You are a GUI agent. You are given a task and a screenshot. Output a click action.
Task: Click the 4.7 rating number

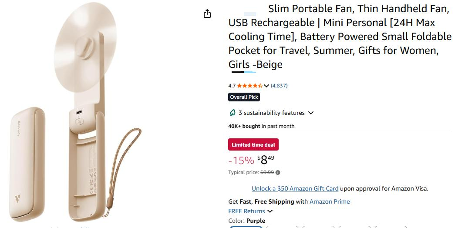click(232, 86)
